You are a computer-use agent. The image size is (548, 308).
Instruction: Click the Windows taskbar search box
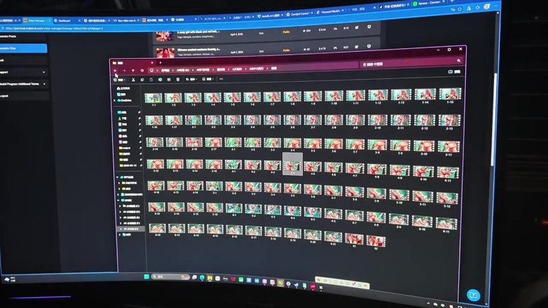(171, 277)
